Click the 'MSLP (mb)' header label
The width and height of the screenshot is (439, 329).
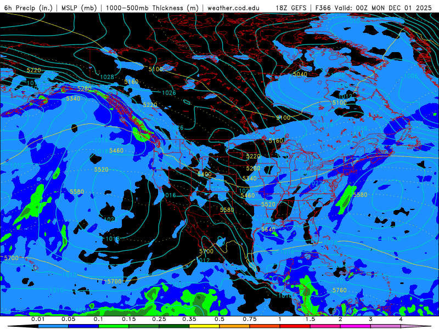79,8
